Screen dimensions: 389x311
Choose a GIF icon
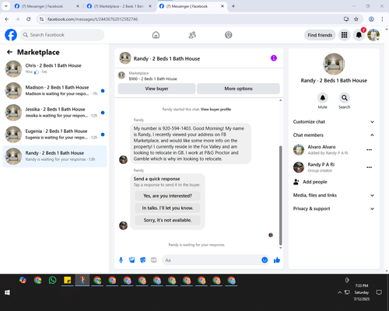click(154, 260)
